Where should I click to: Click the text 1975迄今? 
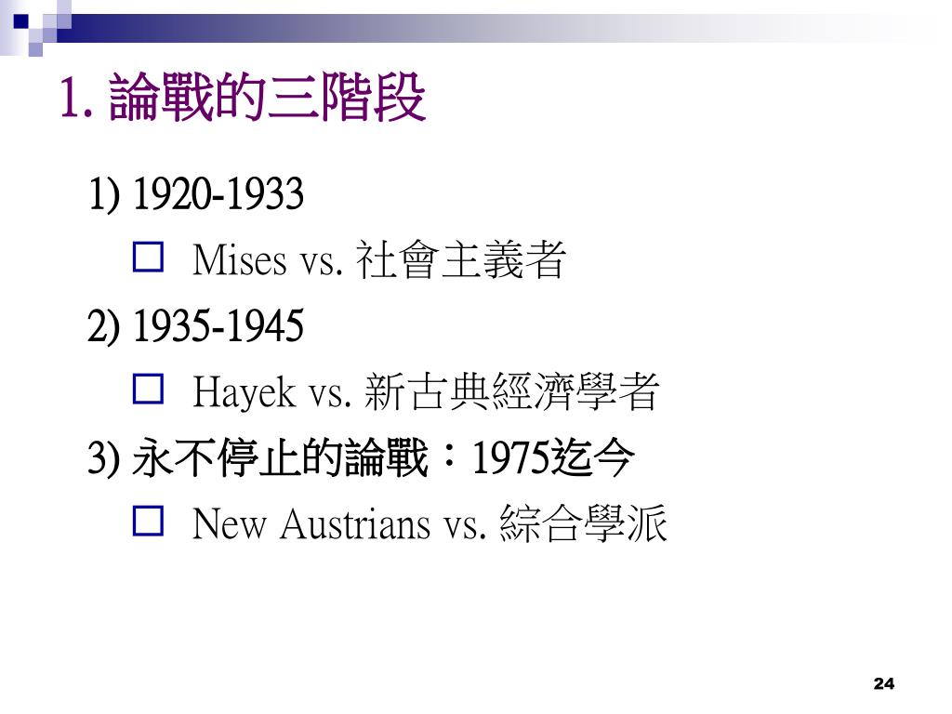tap(553, 457)
